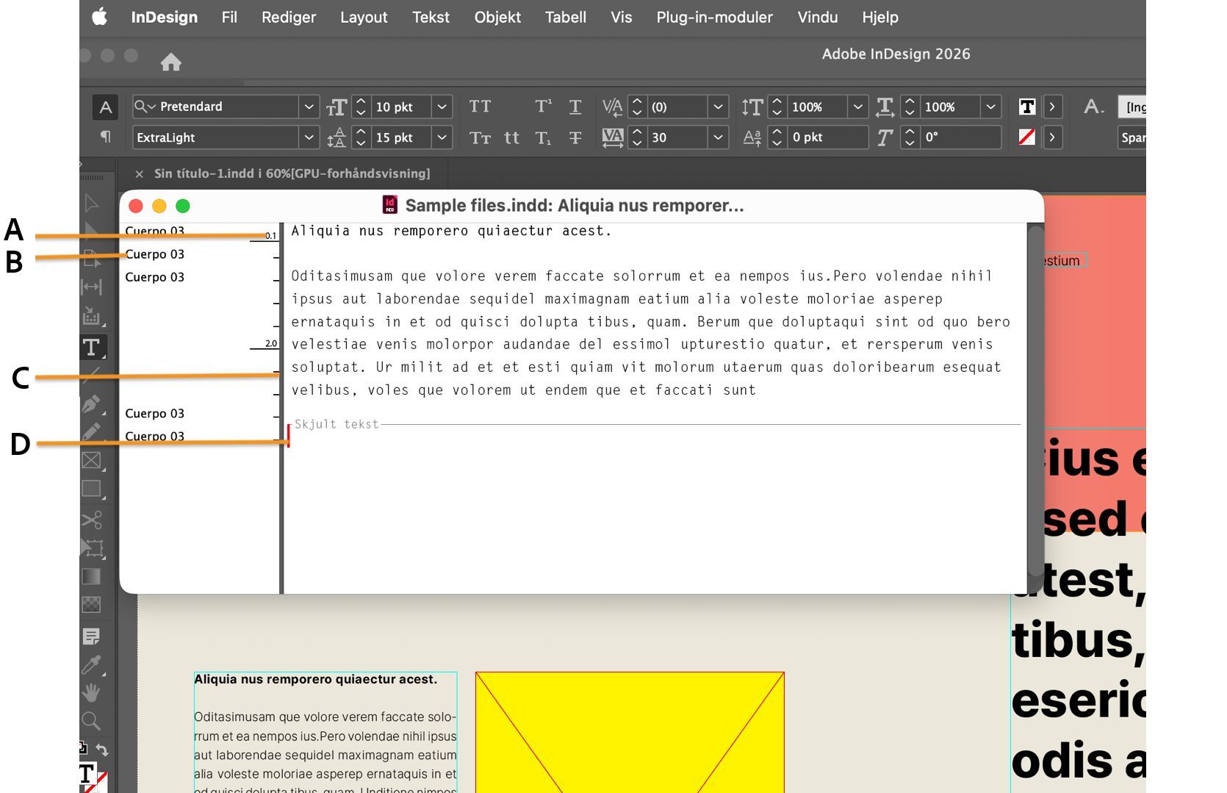Click the text fill color swatch

1027,107
